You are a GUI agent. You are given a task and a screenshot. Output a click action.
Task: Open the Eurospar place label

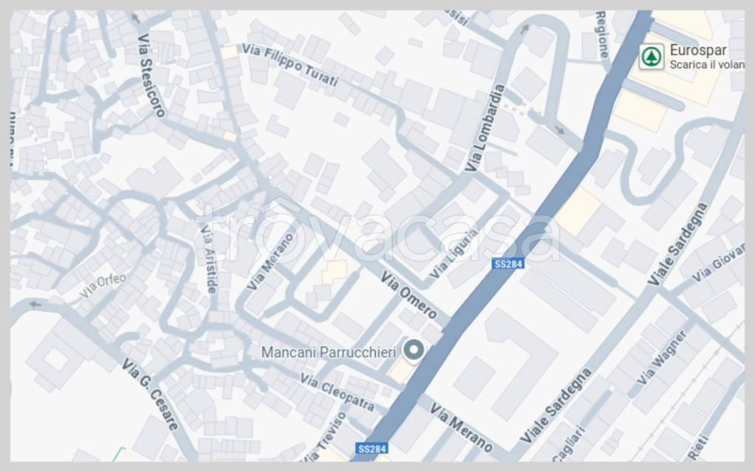click(697, 50)
